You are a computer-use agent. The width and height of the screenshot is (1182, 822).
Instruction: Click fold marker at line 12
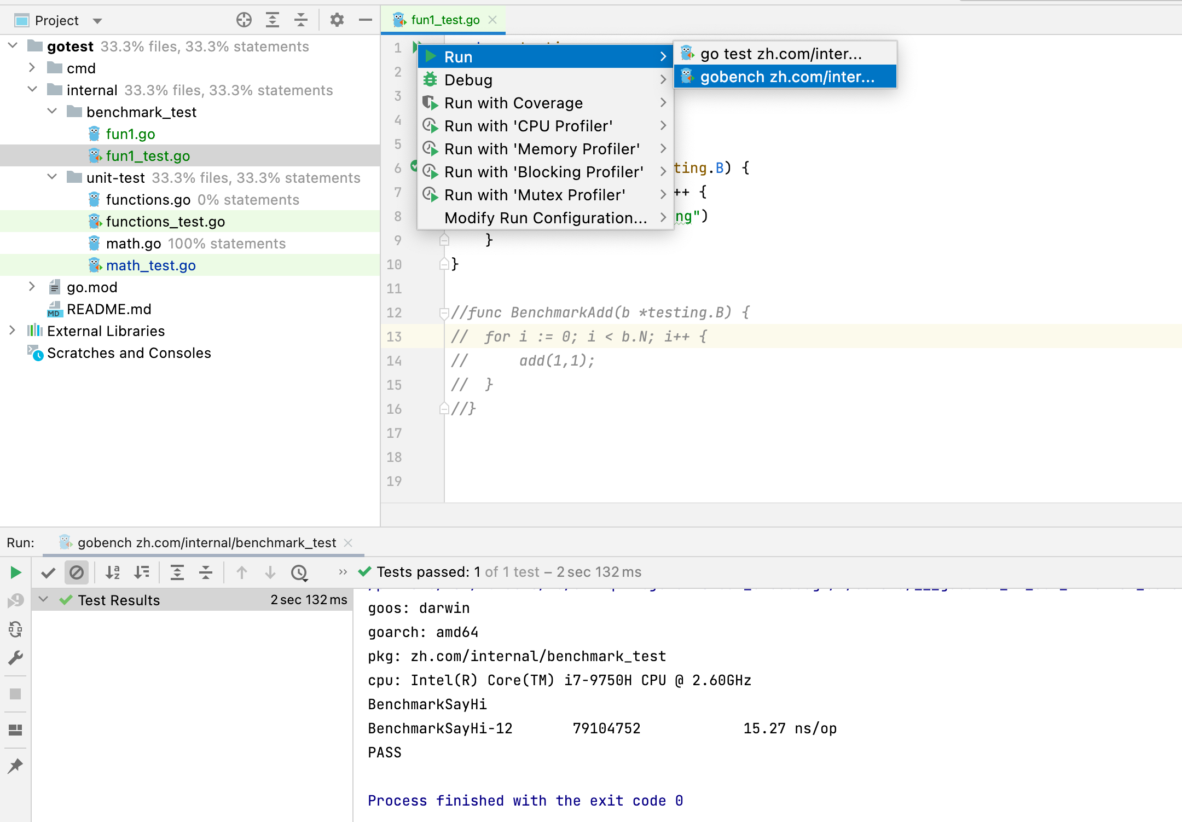pos(444,312)
